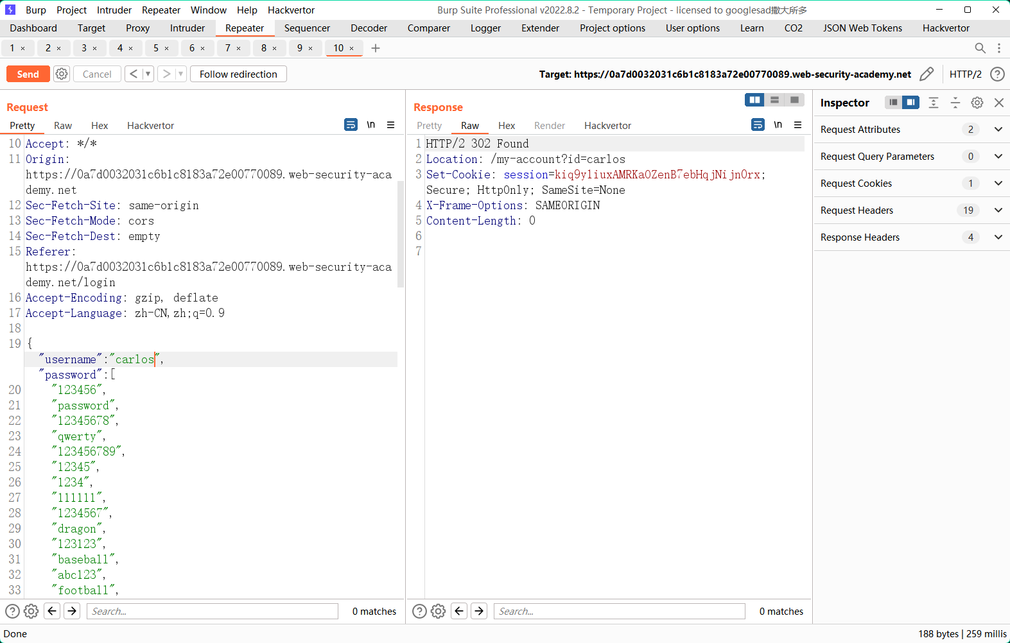Select top-bottom split layout view
This screenshot has width=1010, height=643.
(x=774, y=99)
